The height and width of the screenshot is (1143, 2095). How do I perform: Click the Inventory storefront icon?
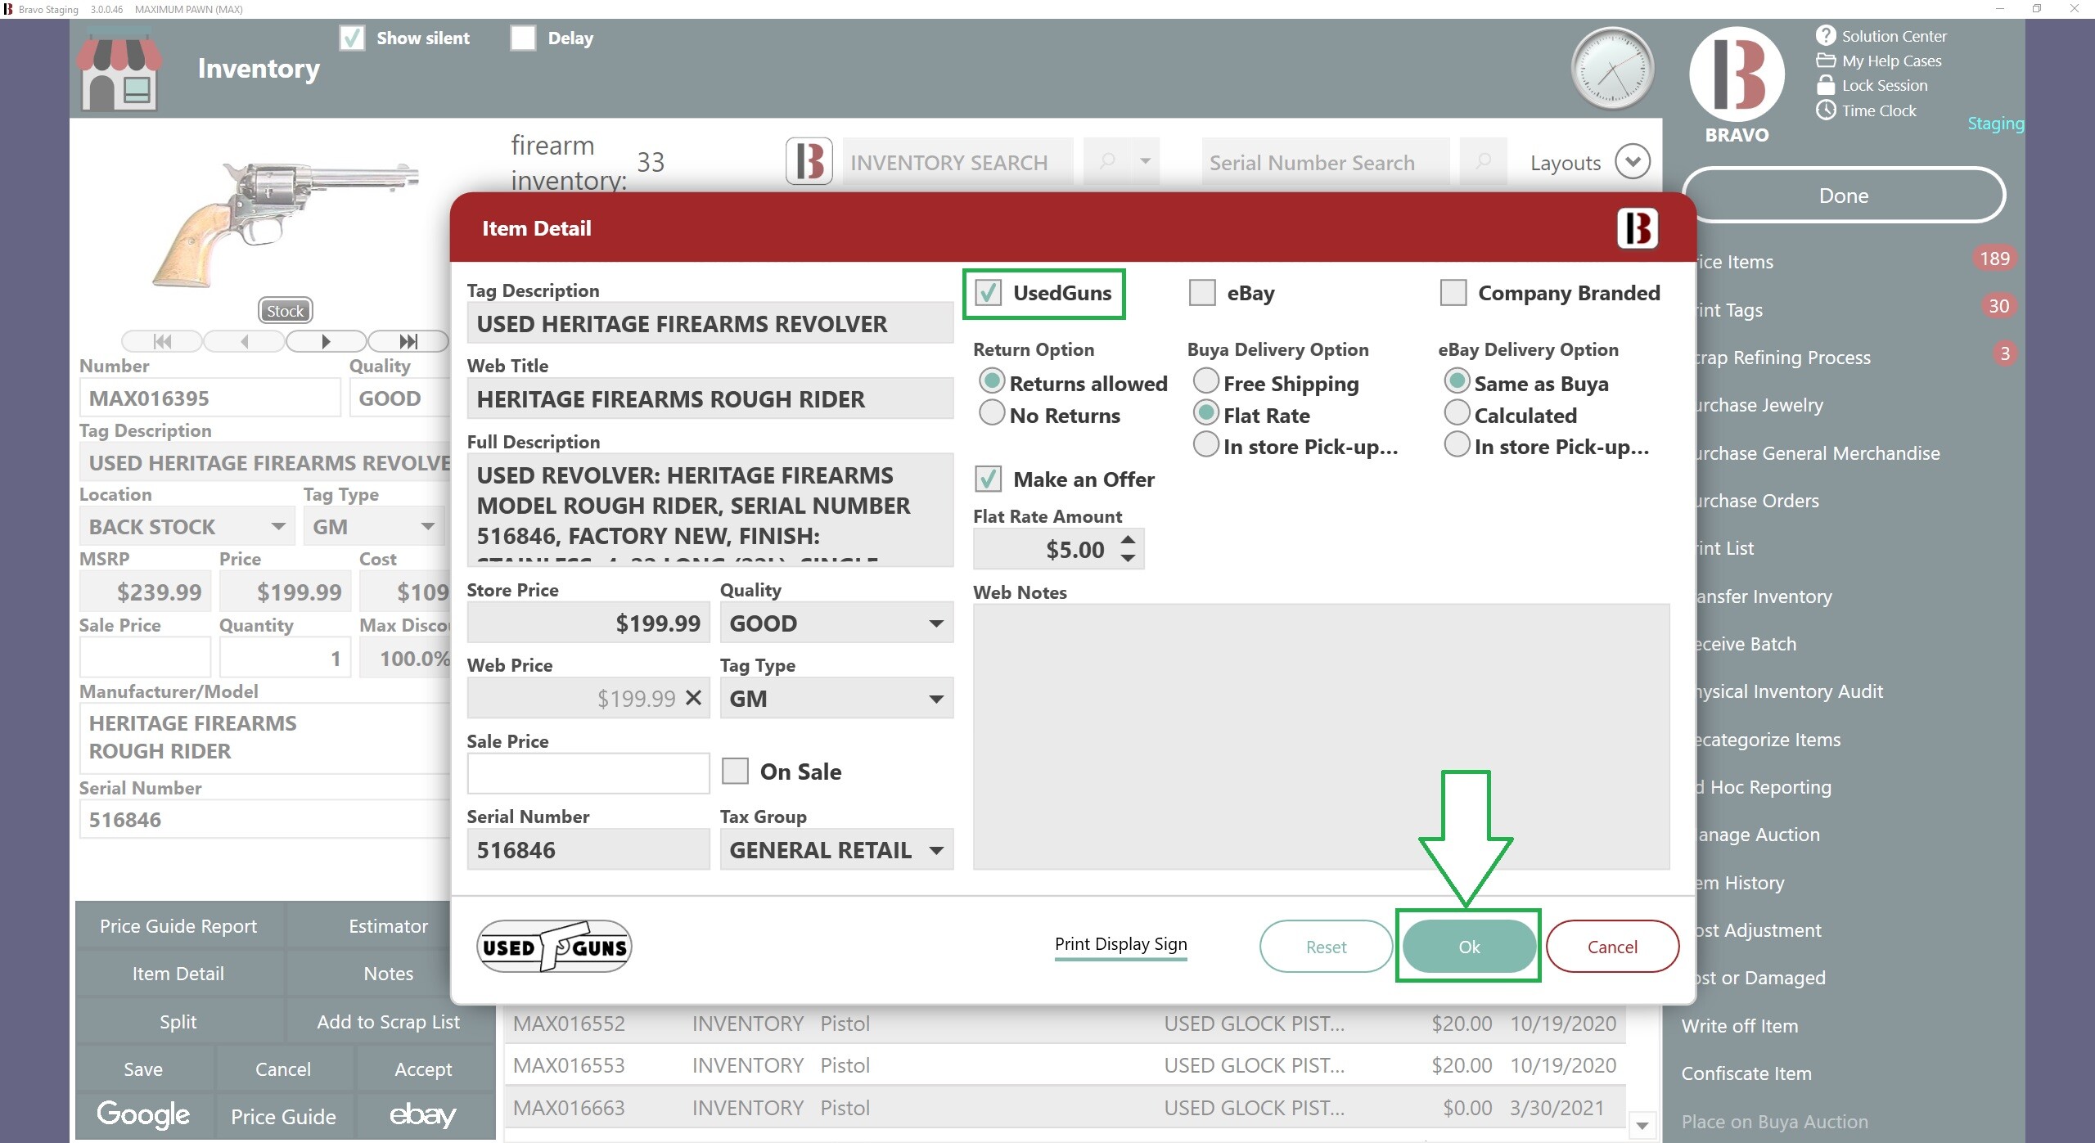click(119, 70)
